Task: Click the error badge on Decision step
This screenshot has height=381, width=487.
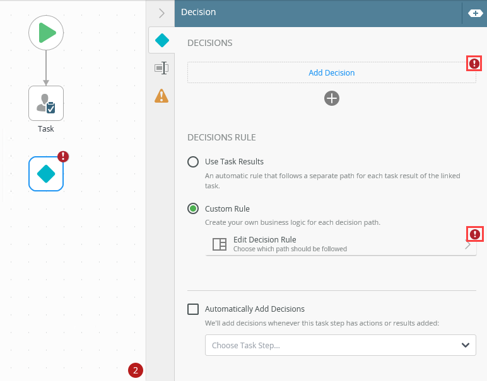Action: point(63,157)
